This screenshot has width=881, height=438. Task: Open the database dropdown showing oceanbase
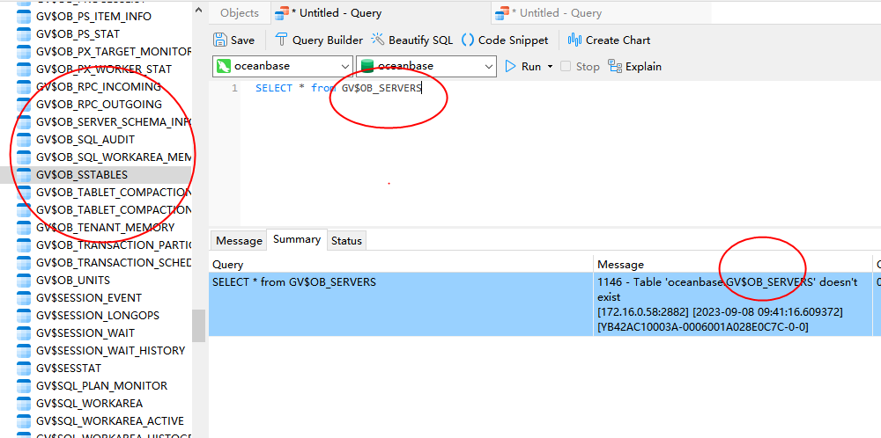[x=426, y=66]
